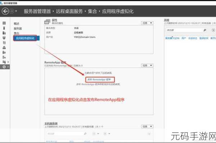Sort by 用户 column header
This screenshot has height=143, width=216.
pyautogui.click(x=184, y=38)
